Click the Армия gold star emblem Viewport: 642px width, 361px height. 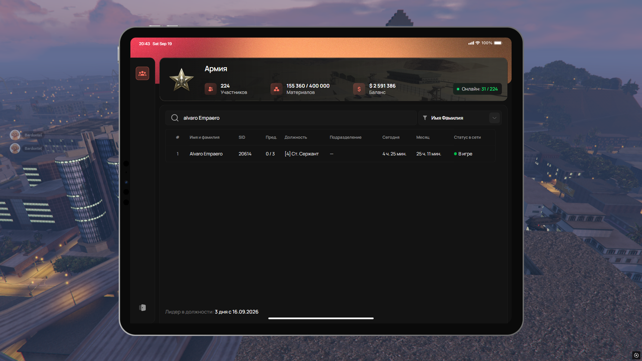(x=181, y=80)
